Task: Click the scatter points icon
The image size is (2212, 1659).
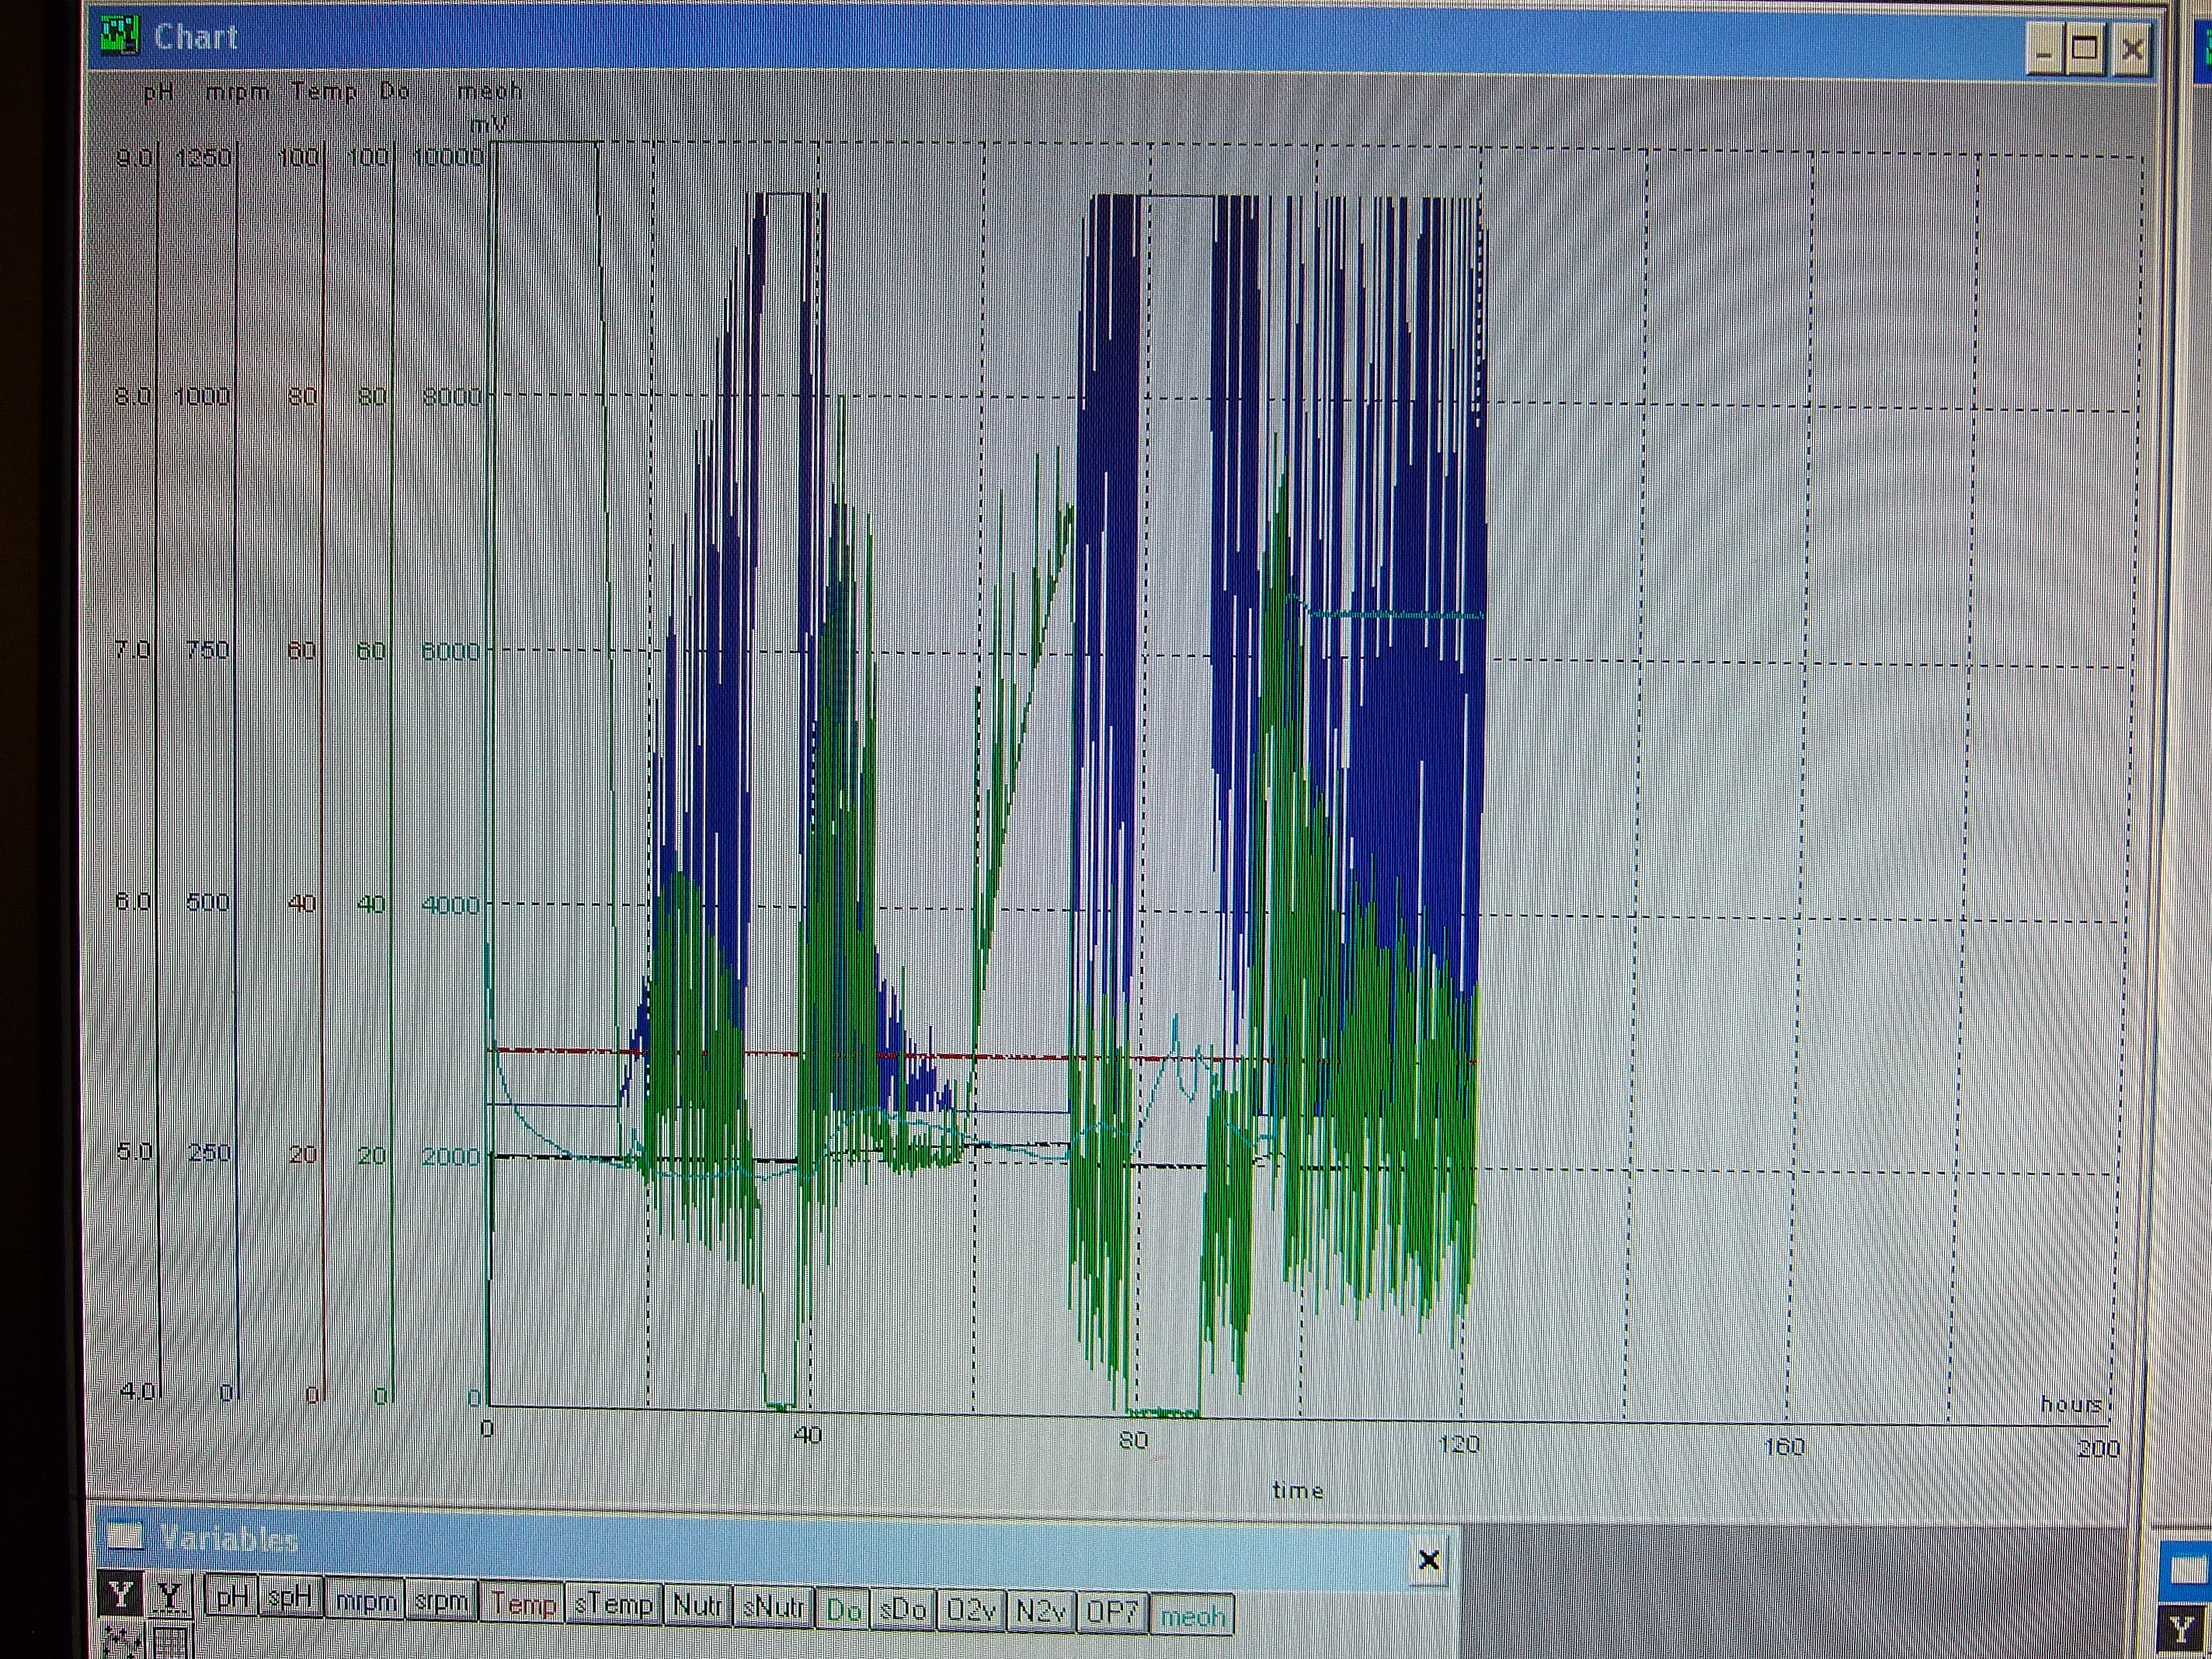Action: coord(121,1642)
